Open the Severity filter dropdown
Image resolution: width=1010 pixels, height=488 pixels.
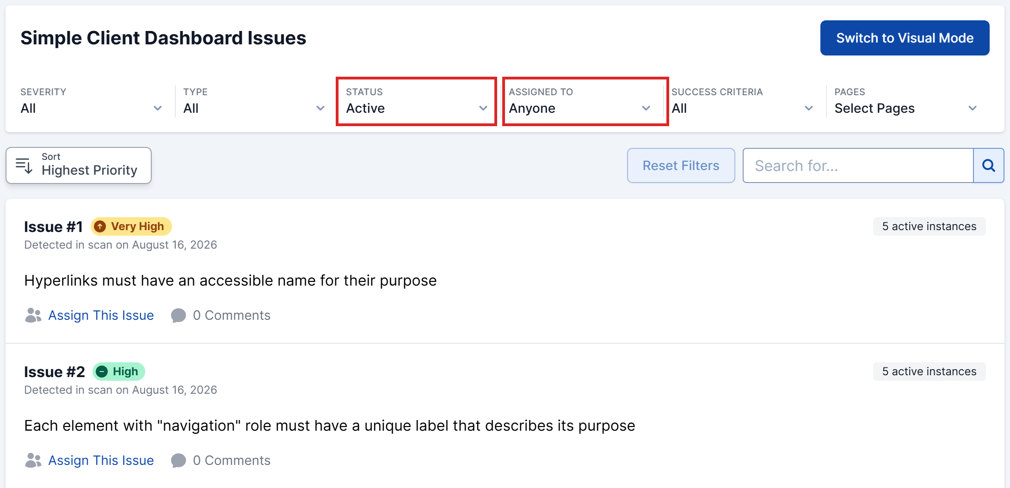(x=92, y=101)
